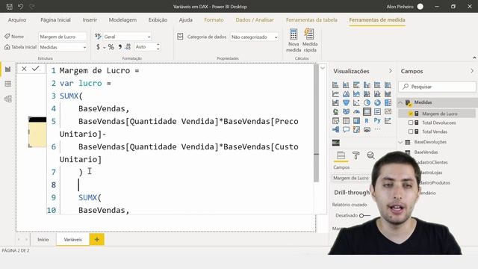
Task: Switch to Report view in sidebar
Action: pos(8,69)
